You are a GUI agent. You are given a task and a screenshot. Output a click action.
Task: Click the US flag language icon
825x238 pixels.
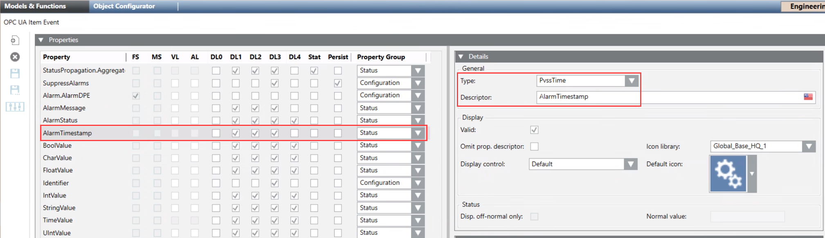808,97
